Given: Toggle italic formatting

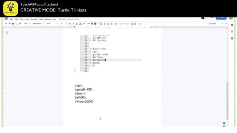Looking at the screenshot, I should (x=73, y=24).
